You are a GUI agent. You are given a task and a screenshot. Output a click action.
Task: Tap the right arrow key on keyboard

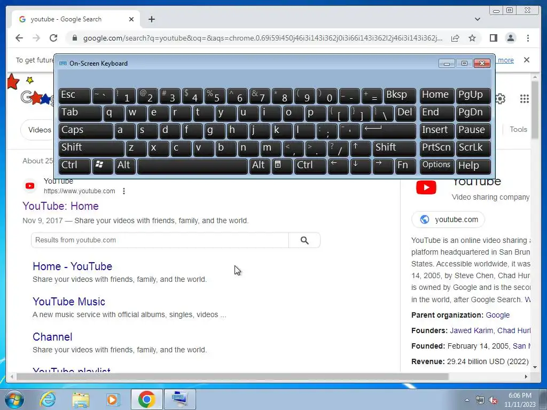pyautogui.click(x=383, y=166)
